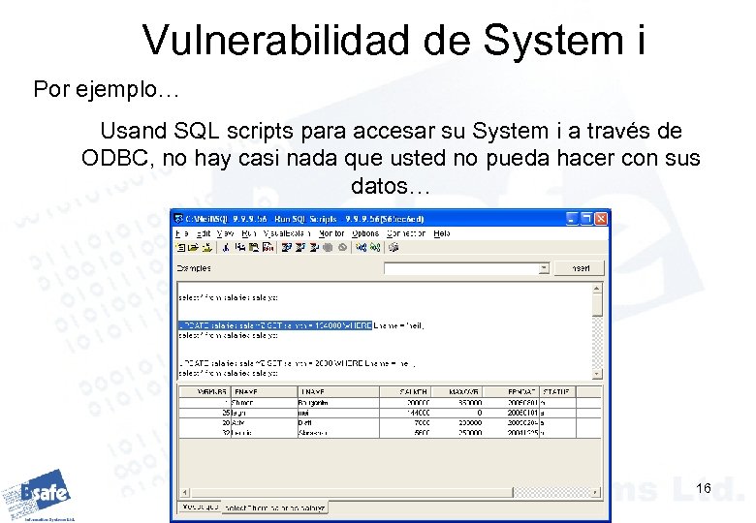Click the UPDATE statement setting salary 2000
The width and height of the screenshot is (756, 523).
pos(297,363)
